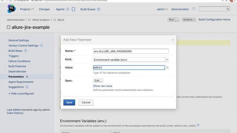The width and height of the screenshot is (237, 133).
Task: Open Administration link in header
Action: [x=180, y=9]
